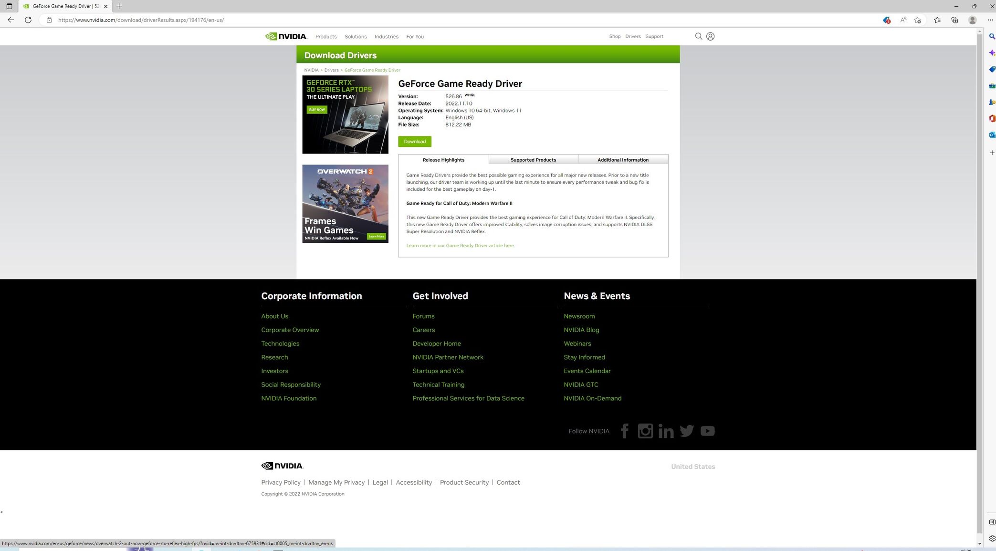Viewport: 996px width, 551px height.
Task: Click Buy Now on the RTX laptops ad
Action: click(x=317, y=110)
